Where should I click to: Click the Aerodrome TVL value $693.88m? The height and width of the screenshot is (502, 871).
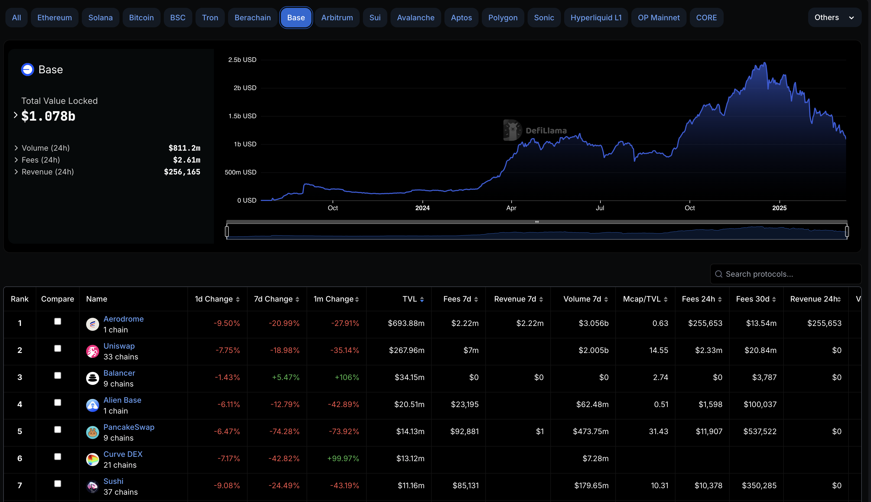click(406, 323)
